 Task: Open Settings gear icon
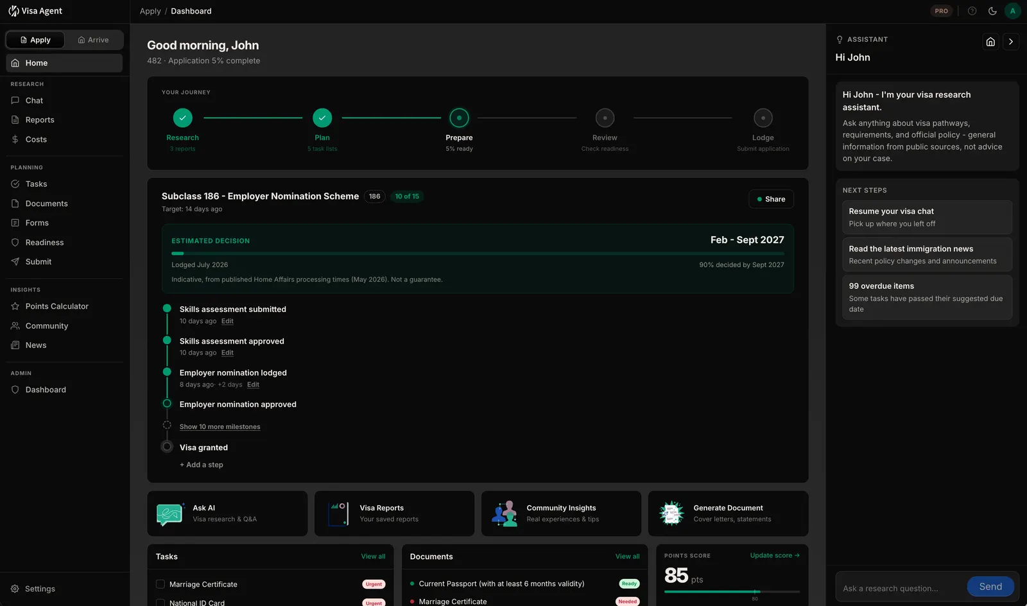[x=15, y=589]
